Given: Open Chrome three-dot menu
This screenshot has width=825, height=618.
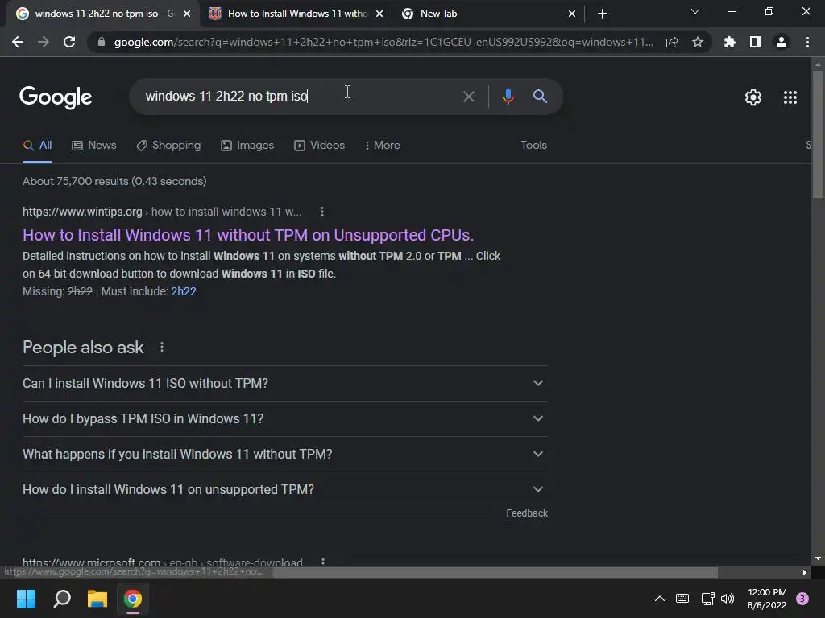Looking at the screenshot, I should (807, 42).
